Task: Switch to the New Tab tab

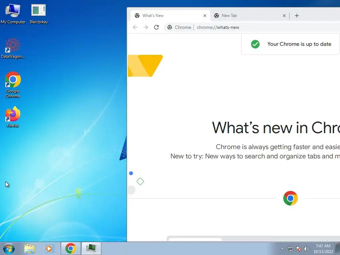Action: click(x=249, y=16)
